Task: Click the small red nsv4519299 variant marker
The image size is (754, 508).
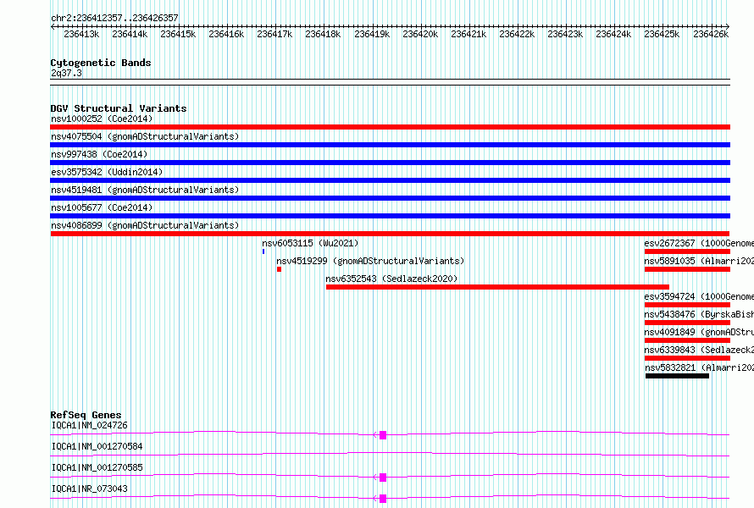Action: tap(279, 269)
